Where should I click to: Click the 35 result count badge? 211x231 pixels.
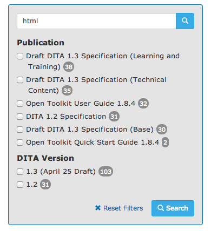tap(67, 91)
